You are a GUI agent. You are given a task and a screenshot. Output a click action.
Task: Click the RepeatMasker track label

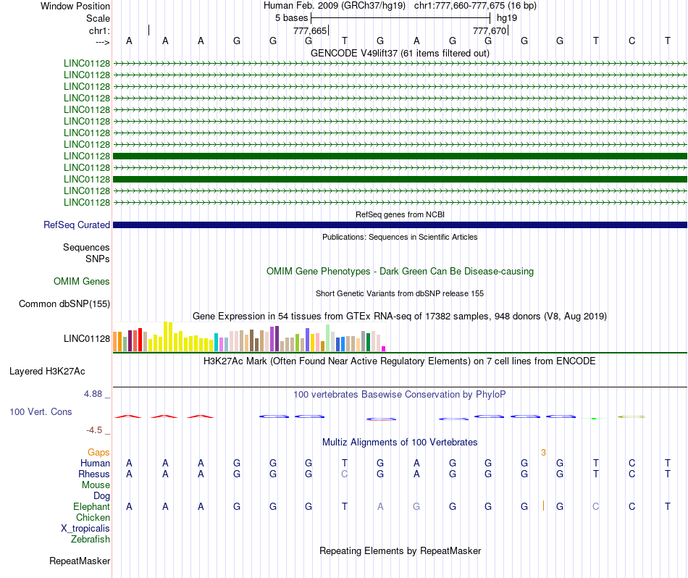(x=80, y=561)
